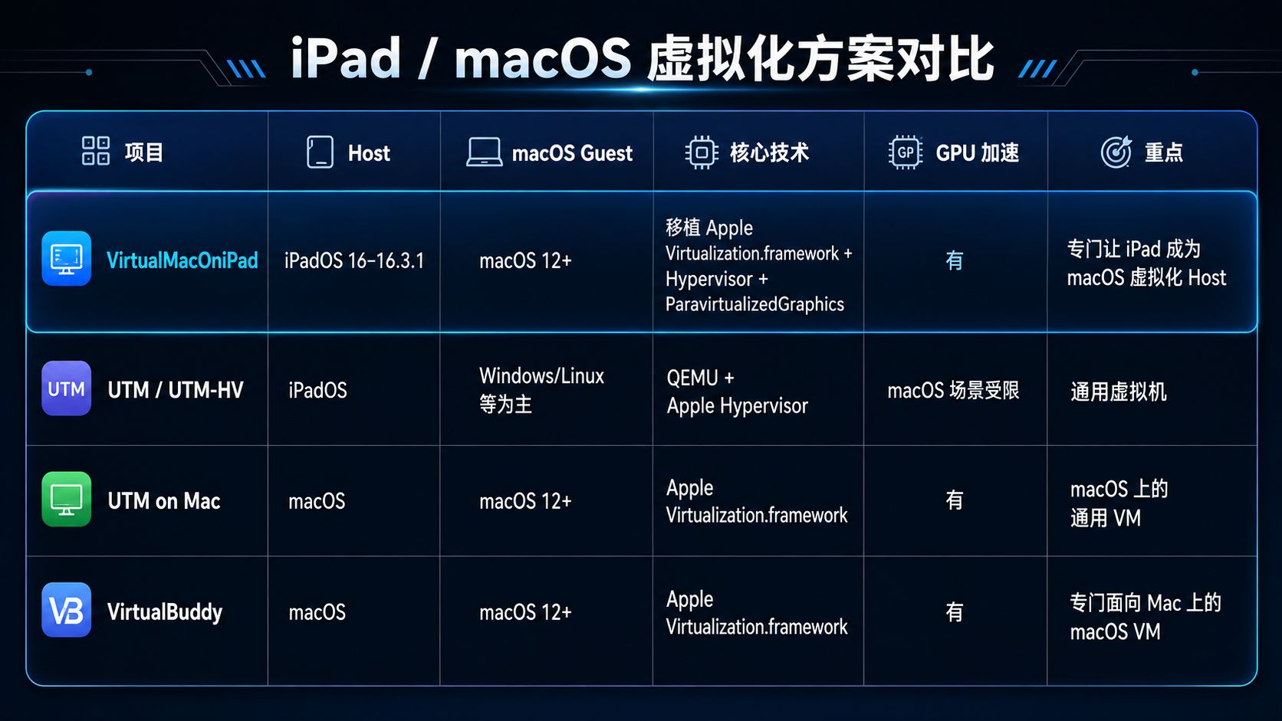Select the "macOS Guest" column header text
Image resolution: width=1282 pixels, height=721 pixels.
coord(572,153)
